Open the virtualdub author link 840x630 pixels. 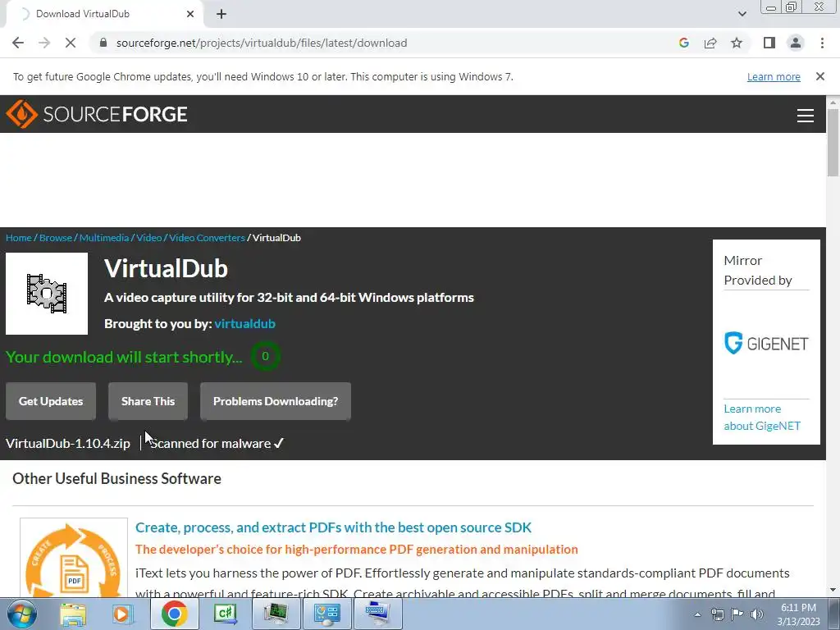[244, 323]
